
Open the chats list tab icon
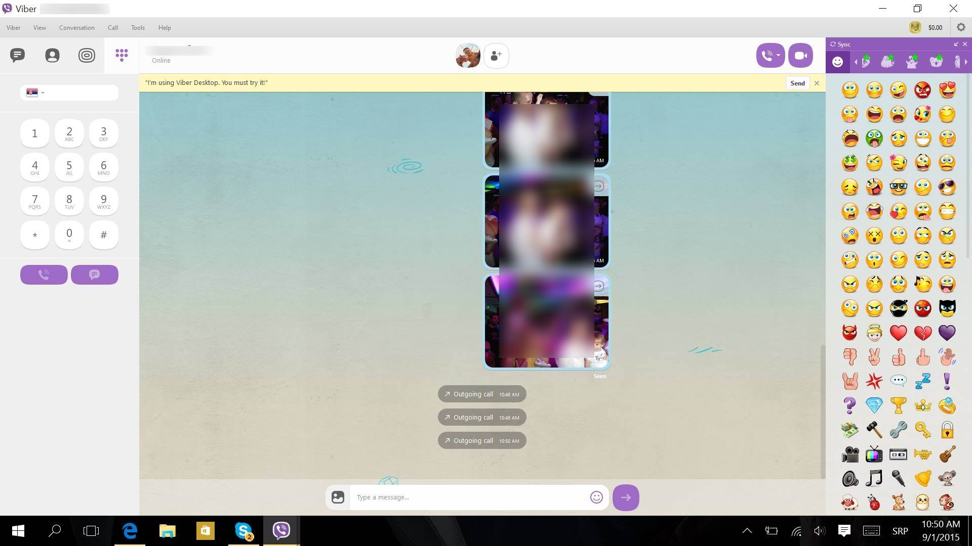pyautogui.click(x=17, y=55)
